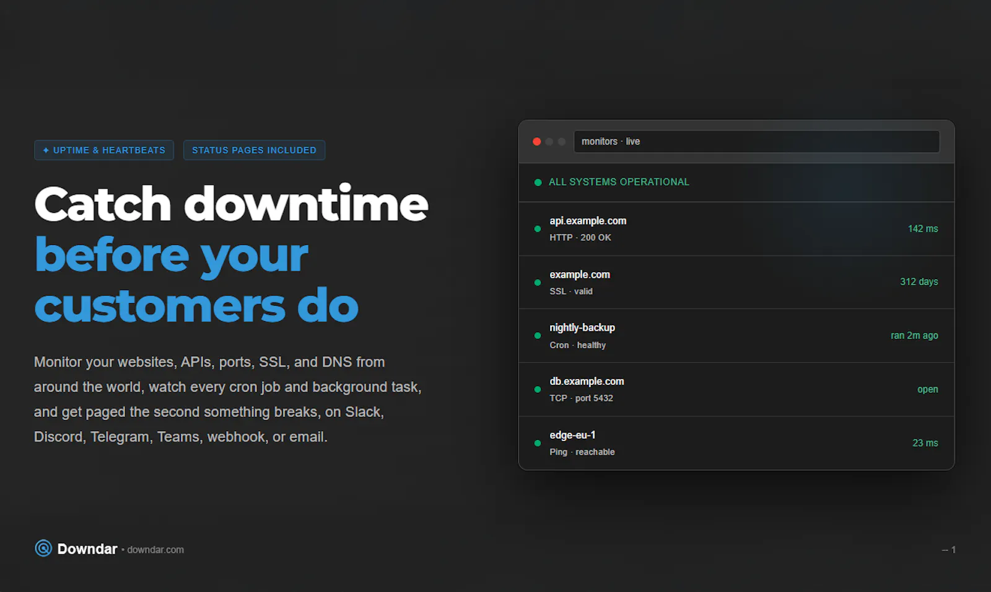Click the Monitor your websites description paragraph
991x592 pixels.
pyautogui.click(x=228, y=400)
